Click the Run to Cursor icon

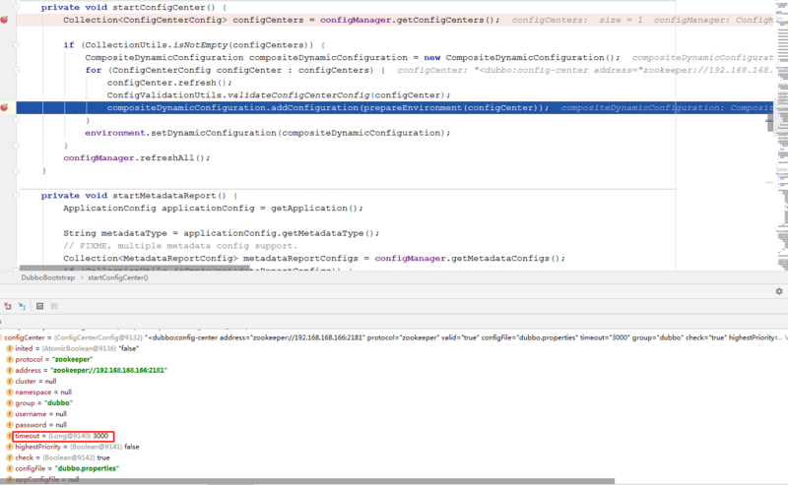point(22,306)
